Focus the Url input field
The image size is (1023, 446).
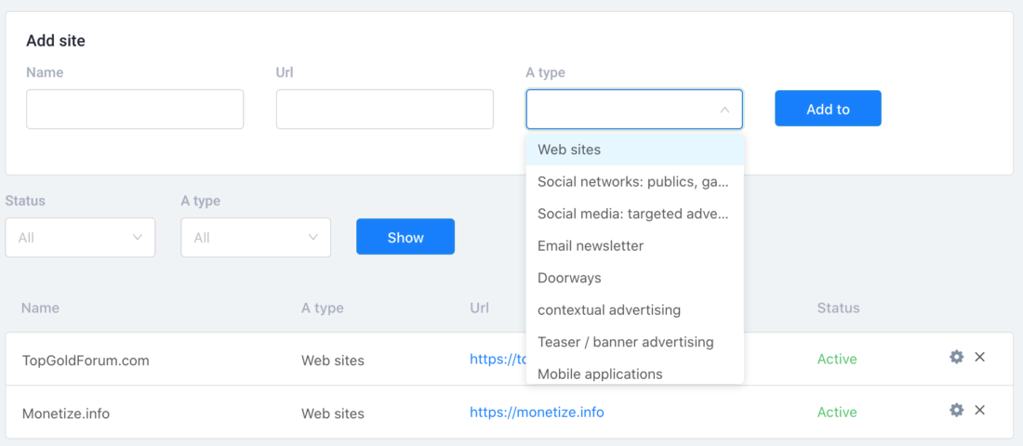click(385, 110)
